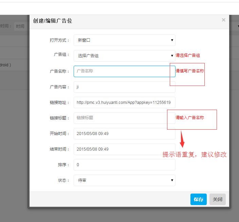
Task: Click the 时间 filter input behind dialog
Action: [20, 26]
